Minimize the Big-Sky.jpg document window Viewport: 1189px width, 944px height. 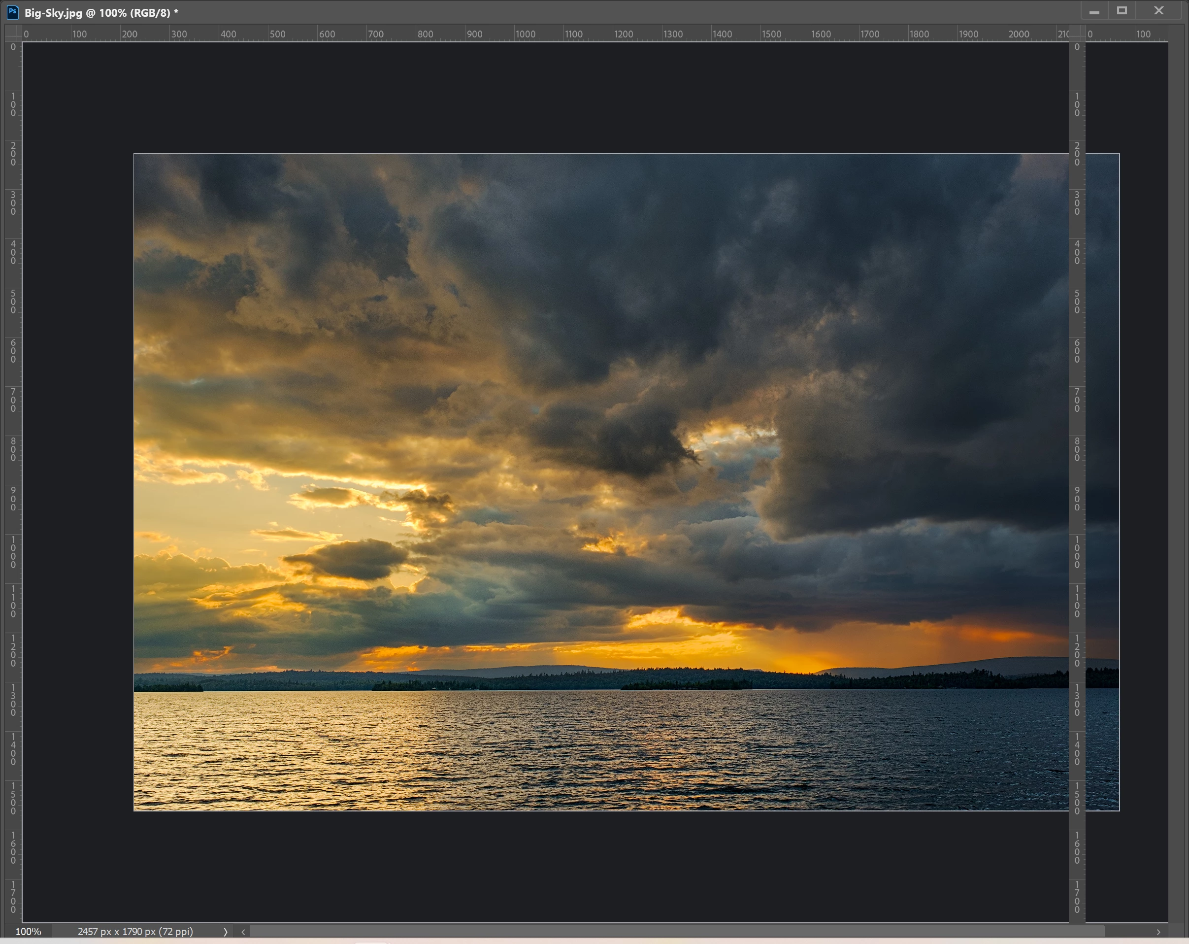click(x=1094, y=12)
